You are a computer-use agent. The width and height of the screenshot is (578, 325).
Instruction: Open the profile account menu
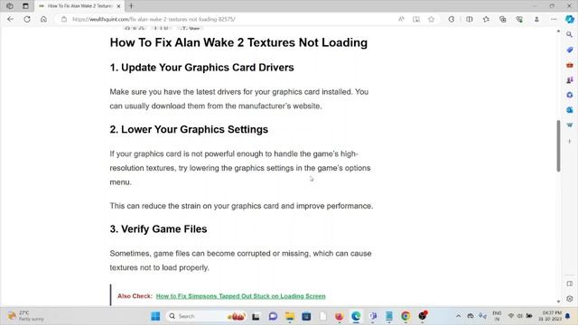[536, 19]
